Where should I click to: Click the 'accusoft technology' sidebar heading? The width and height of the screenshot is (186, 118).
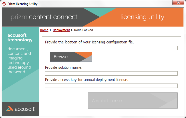click(20, 38)
